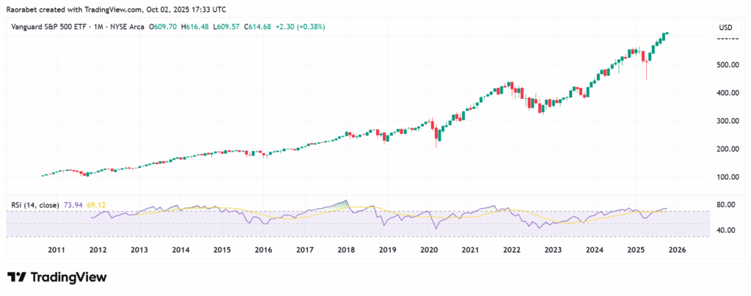Click the TradingView logo icon
This screenshot has width=751, height=296.
pyautogui.click(x=17, y=278)
